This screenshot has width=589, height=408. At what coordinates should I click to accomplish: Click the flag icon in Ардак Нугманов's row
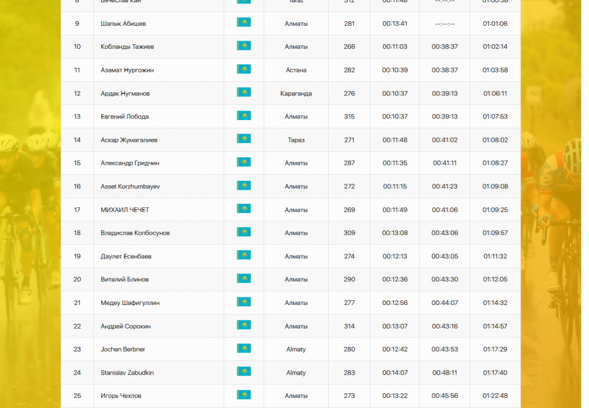tap(243, 92)
